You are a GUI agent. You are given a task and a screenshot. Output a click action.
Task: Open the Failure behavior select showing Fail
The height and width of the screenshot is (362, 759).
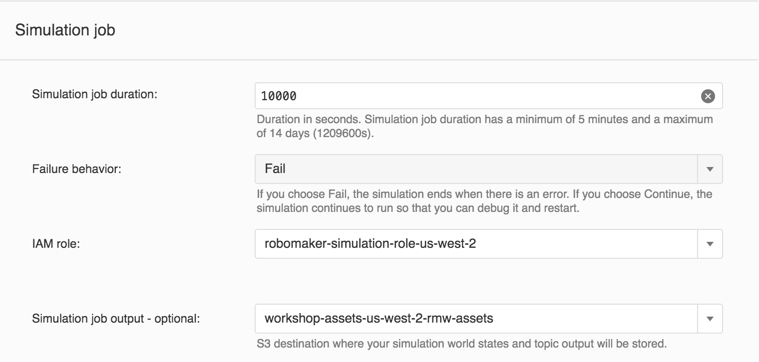tap(488, 169)
